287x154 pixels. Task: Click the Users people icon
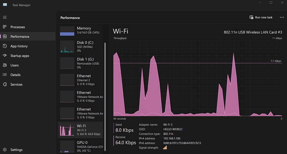point(5,65)
